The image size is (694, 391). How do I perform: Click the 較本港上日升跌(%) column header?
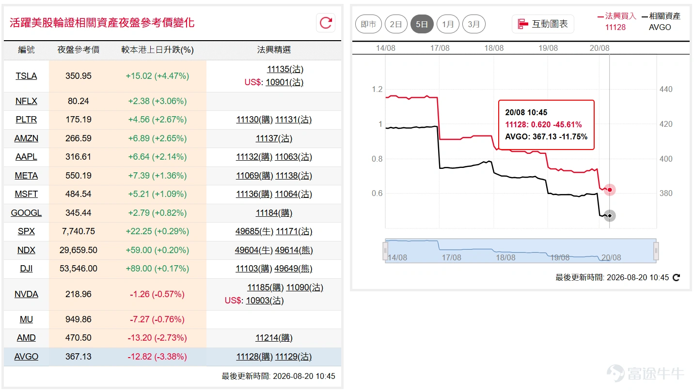[158, 50]
